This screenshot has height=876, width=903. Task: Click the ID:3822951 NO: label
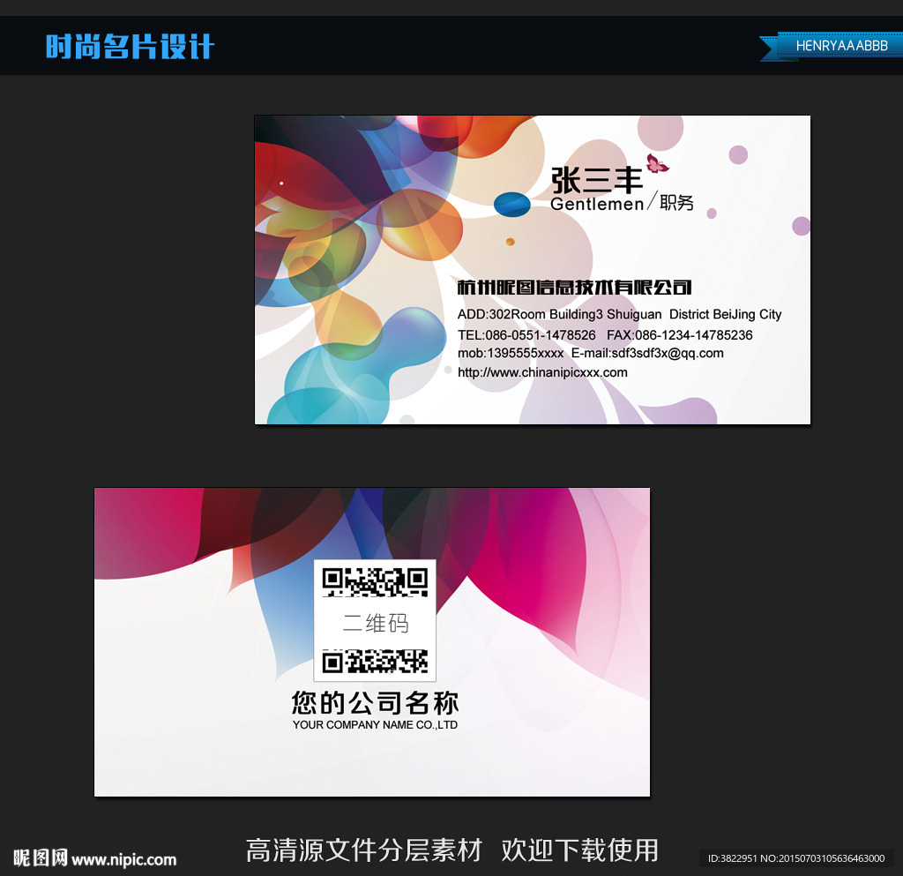796,858
